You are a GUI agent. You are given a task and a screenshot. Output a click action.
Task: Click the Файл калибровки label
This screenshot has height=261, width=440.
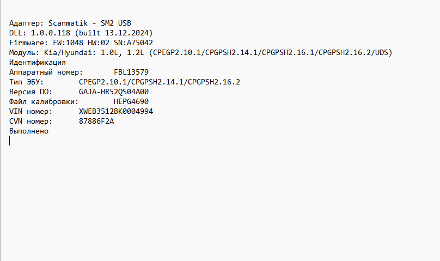(x=44, y=102)
